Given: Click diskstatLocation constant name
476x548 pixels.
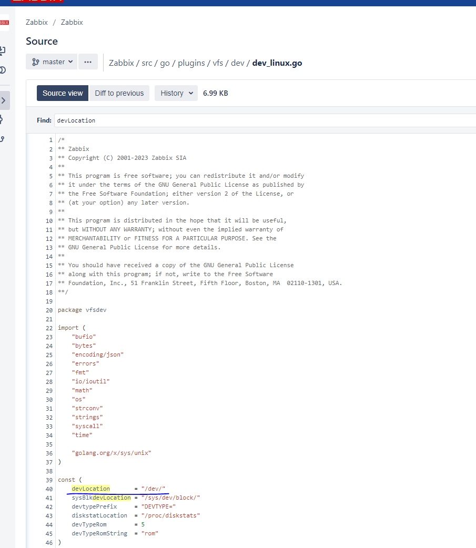Looking at the screenshot, I should (99, 515).
